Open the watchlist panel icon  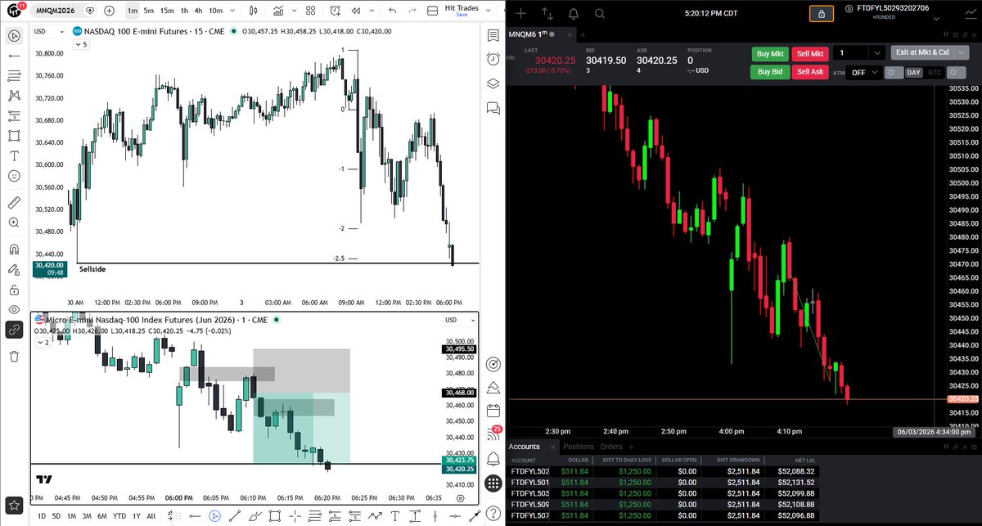[x=493, y=36]
